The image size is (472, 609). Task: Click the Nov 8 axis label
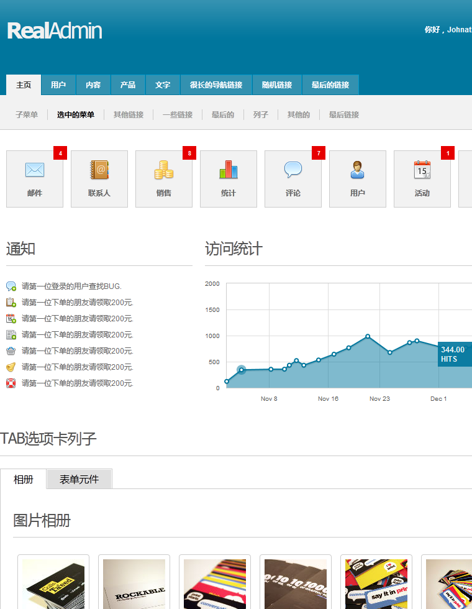coord(269,399)
